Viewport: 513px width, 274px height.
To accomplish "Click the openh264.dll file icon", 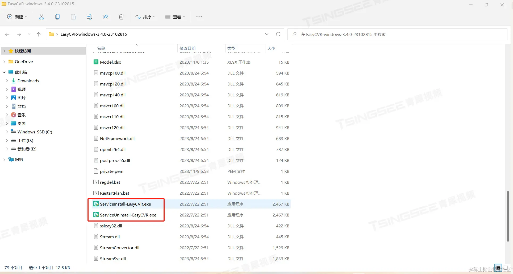I will click(96, 149).
